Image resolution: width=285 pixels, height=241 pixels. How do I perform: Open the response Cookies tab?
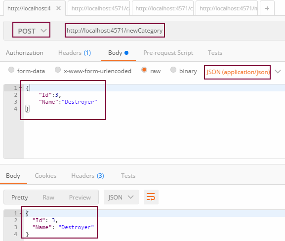(45, 176)
